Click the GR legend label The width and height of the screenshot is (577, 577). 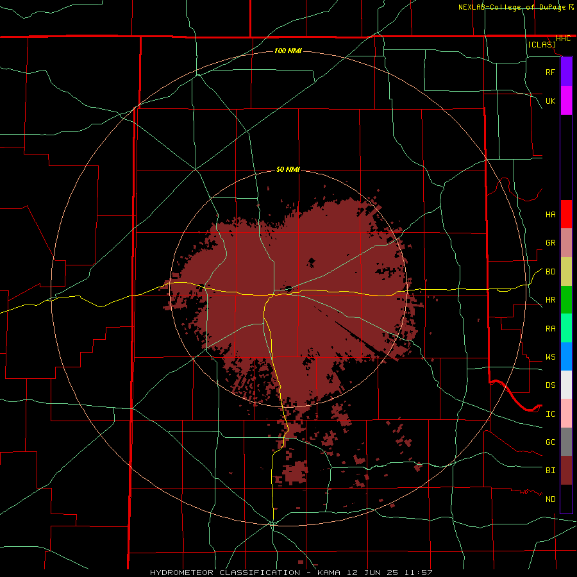[x=550, y=243]
